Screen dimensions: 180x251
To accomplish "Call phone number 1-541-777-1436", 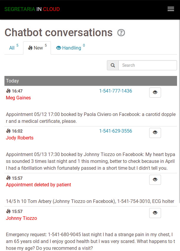I will [115, 91].
